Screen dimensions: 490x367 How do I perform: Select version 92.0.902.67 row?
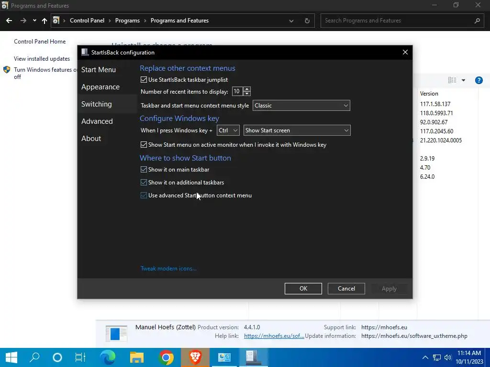point(434,122)
